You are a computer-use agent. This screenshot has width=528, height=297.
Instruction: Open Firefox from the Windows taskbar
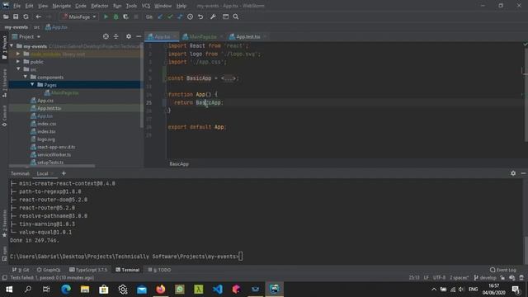point(161,289)
